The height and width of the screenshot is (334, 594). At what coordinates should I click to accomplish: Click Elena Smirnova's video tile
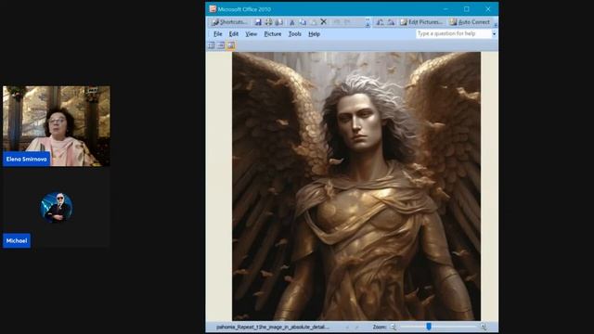[x=57, y=126]
